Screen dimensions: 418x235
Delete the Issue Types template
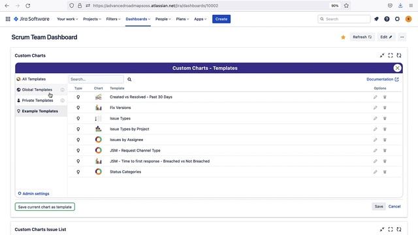click(385, 118)
